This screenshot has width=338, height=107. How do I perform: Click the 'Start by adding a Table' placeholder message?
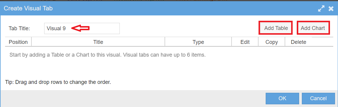108,55
